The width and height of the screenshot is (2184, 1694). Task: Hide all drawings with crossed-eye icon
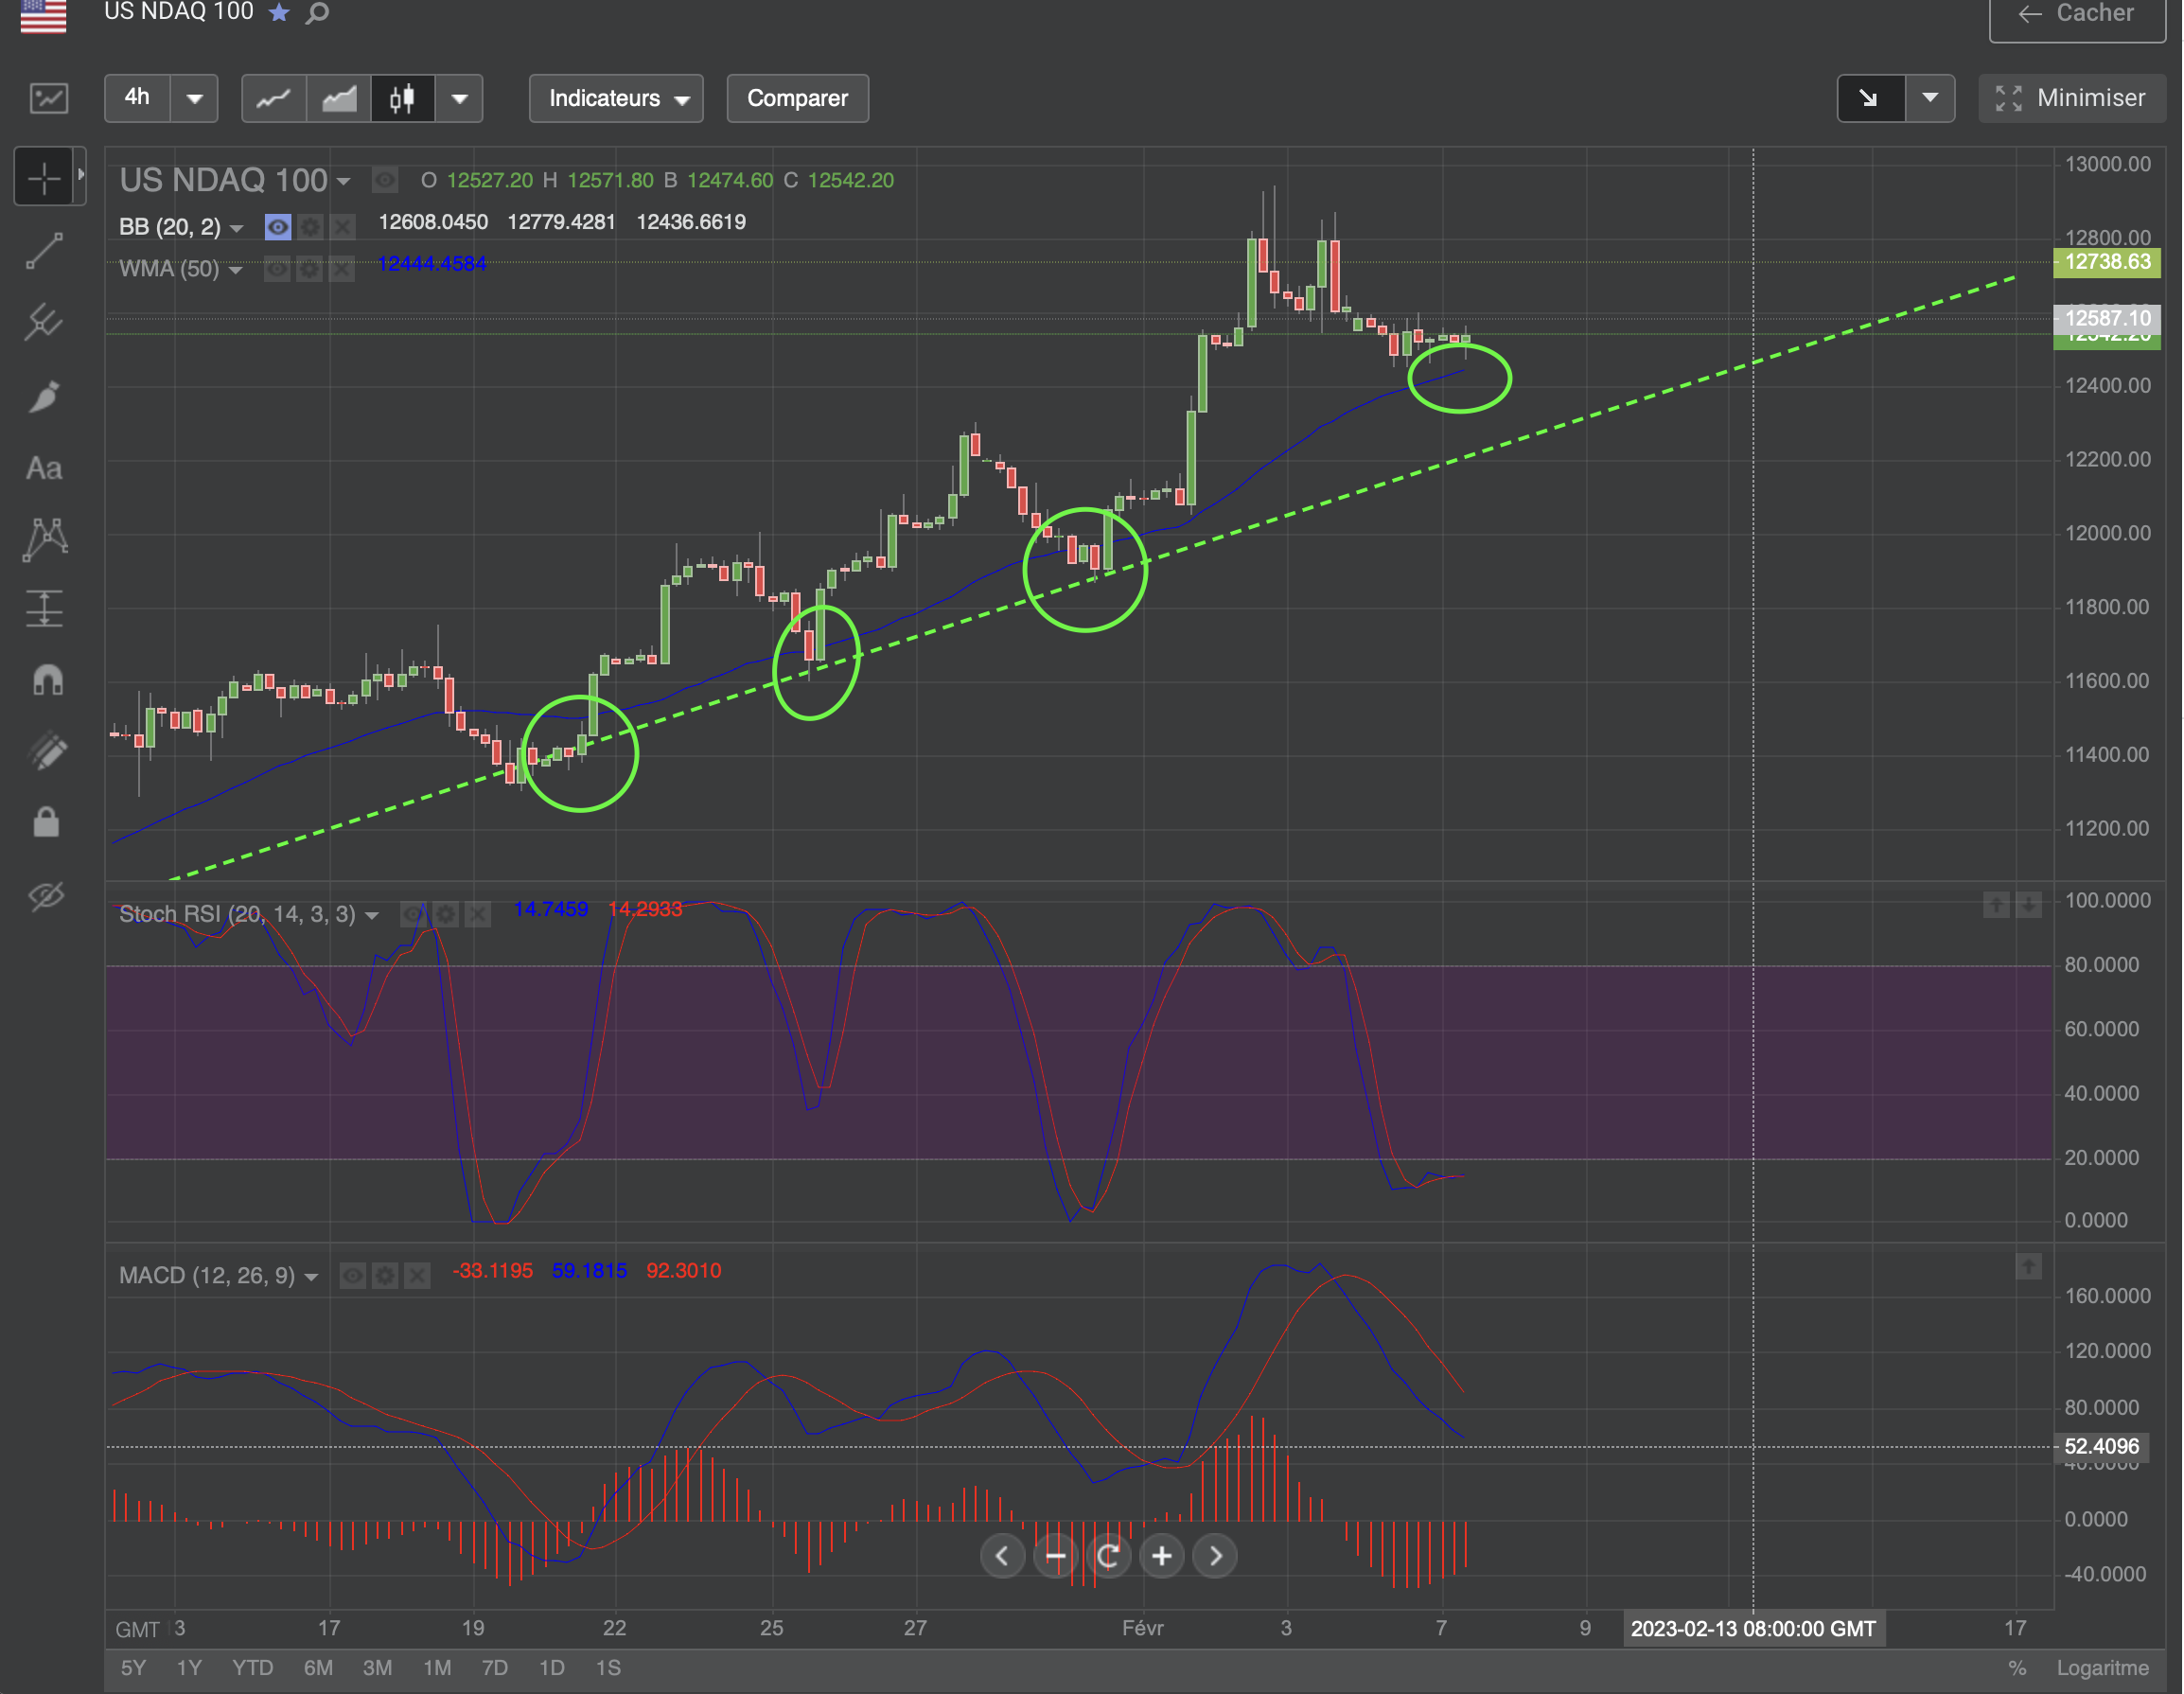tap(46, 895)
